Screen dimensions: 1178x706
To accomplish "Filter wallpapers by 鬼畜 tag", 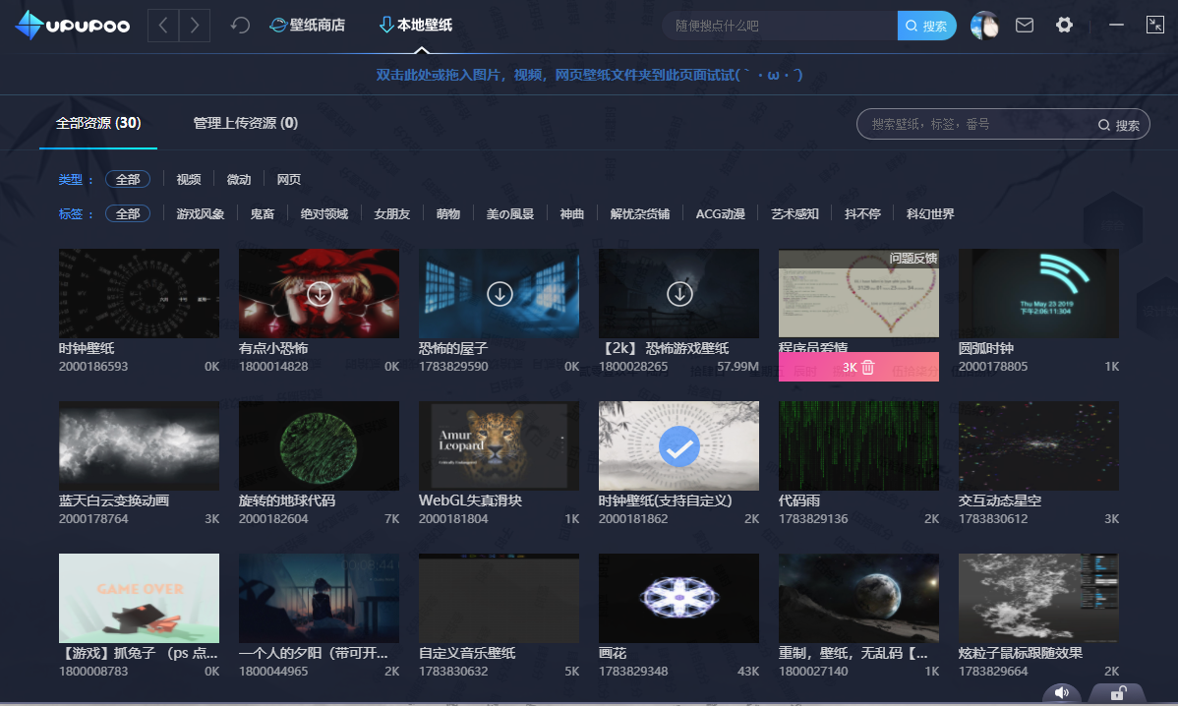I will tap(263, 213).
